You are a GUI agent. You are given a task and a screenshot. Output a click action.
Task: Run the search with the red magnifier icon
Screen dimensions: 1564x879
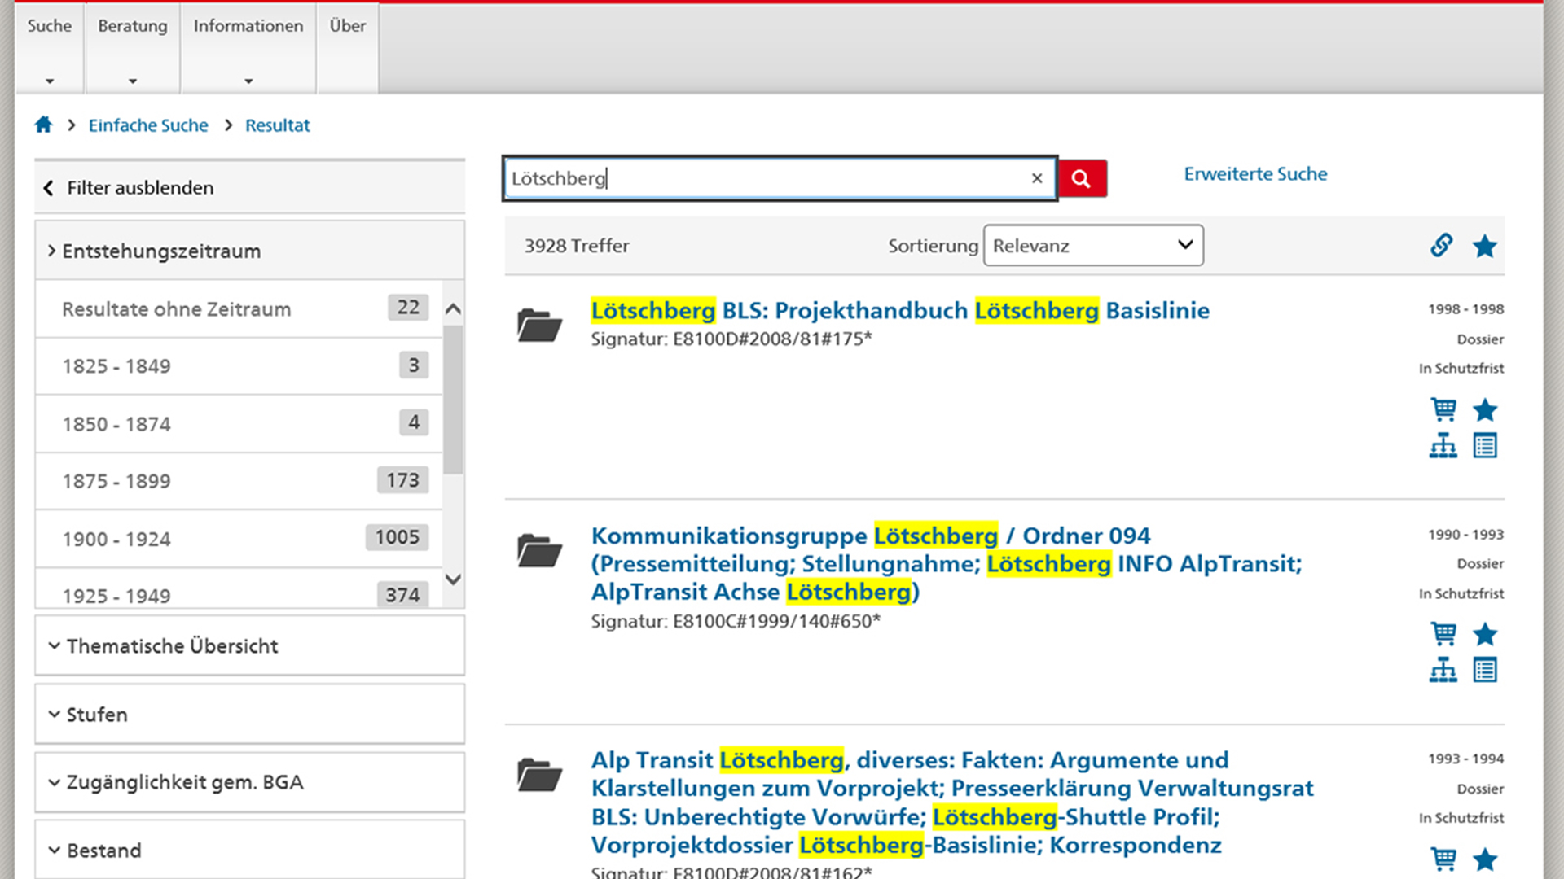coord(1082,178)
